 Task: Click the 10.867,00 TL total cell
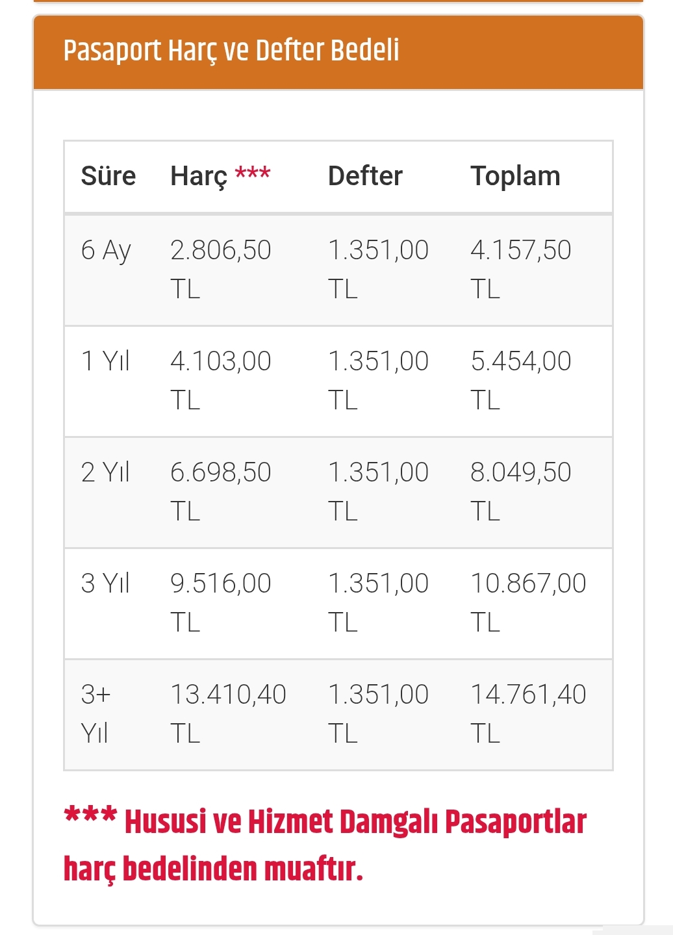(529, 602)
